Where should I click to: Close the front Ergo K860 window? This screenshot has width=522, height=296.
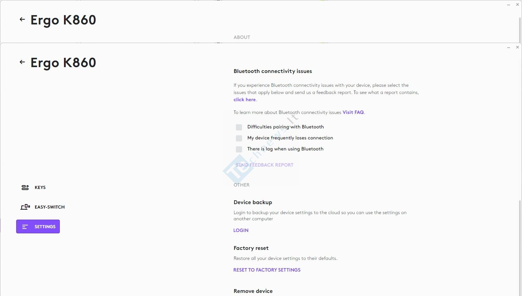coord(518,47)
